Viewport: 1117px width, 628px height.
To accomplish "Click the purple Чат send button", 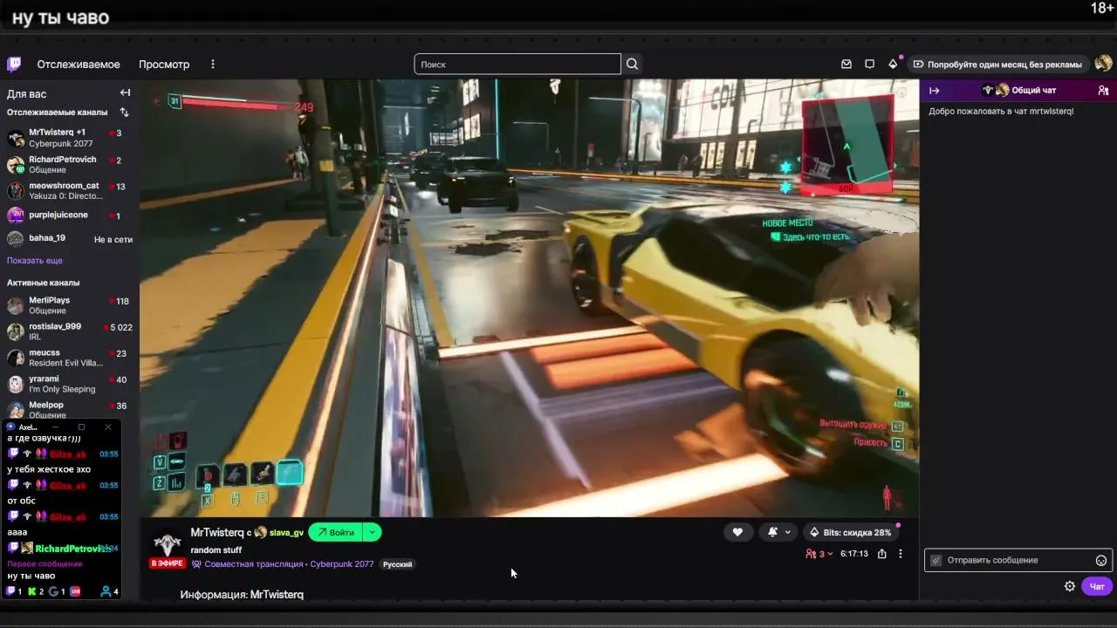I will click(x=1097, y=586).
